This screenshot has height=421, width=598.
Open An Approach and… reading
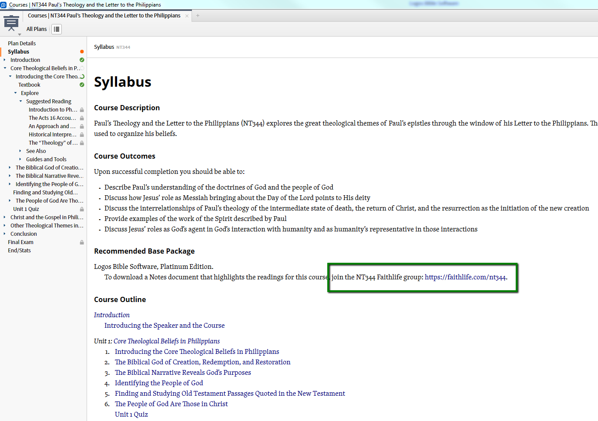pyautogui.click(x=52, y=126)
